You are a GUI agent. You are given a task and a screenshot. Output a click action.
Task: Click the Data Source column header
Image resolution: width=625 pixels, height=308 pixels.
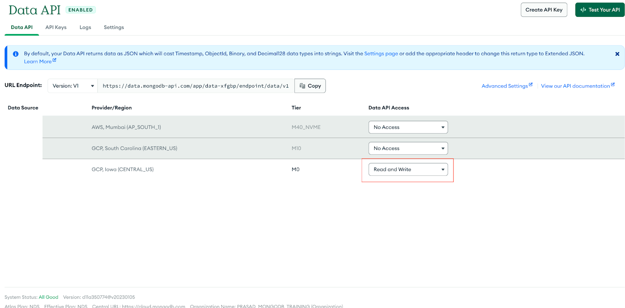coord(23,107)
